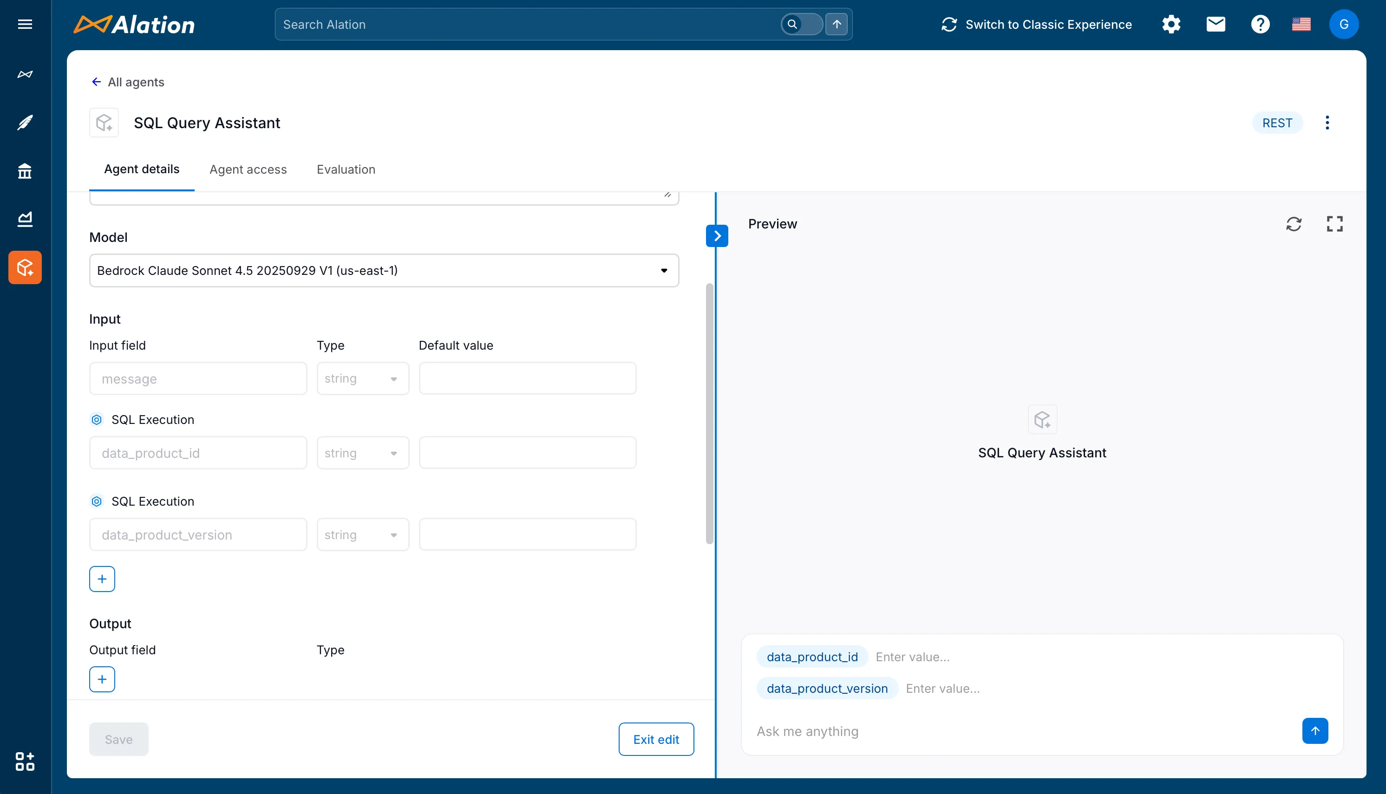Viewport: 1386px width, 794px height.
Task: Send the chat message with blue arrow
Action: 1315,731
